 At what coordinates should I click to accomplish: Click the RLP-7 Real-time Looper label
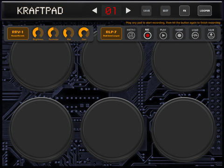(x=111, y=34)
